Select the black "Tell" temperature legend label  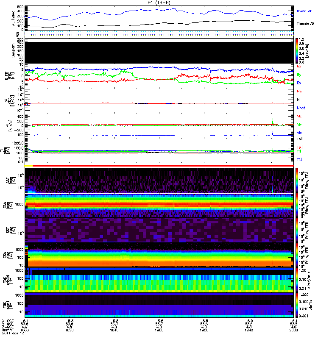(x=300, y=139)
